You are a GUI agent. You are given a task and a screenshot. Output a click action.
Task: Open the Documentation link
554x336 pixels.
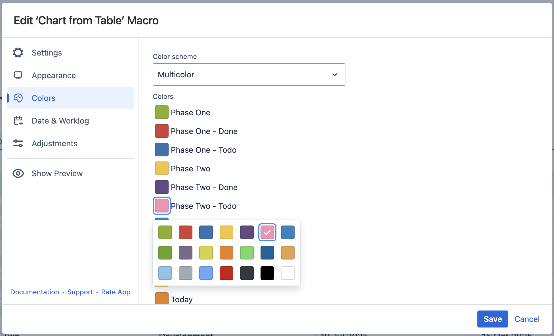35,292
